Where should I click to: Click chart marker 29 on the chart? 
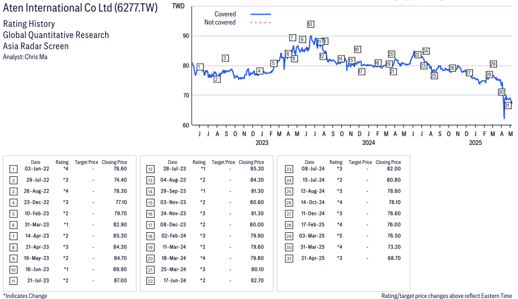[493, 64]
